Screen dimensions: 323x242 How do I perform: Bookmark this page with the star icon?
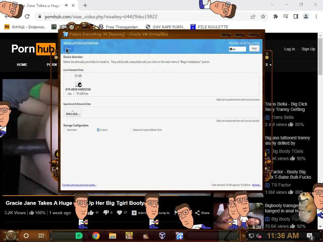pos(263,16)
